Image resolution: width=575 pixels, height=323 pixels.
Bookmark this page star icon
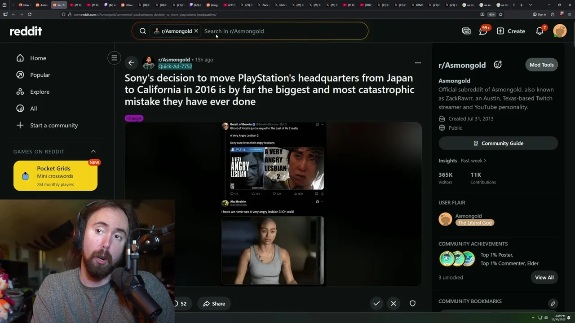click(x=500, y=14)
